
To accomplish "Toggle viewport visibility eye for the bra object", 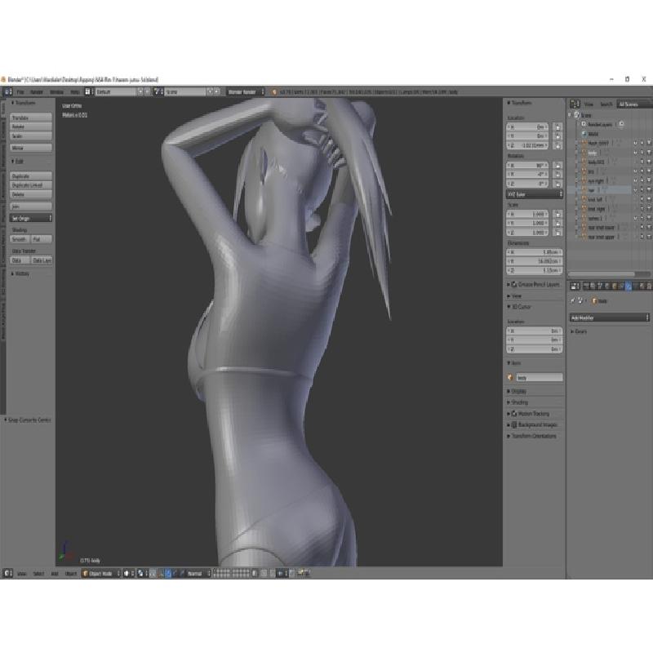I will [x=635, y=171].
